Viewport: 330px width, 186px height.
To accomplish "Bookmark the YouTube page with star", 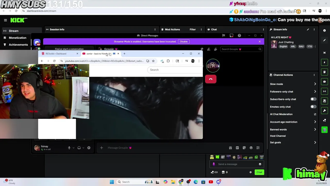I will pyautogui.click(x=153, y=61).
